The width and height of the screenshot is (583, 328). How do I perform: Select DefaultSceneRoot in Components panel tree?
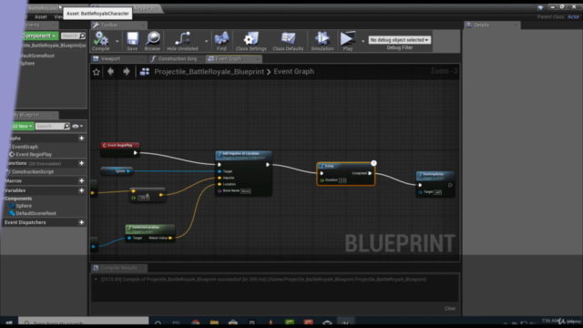point(37,56)
